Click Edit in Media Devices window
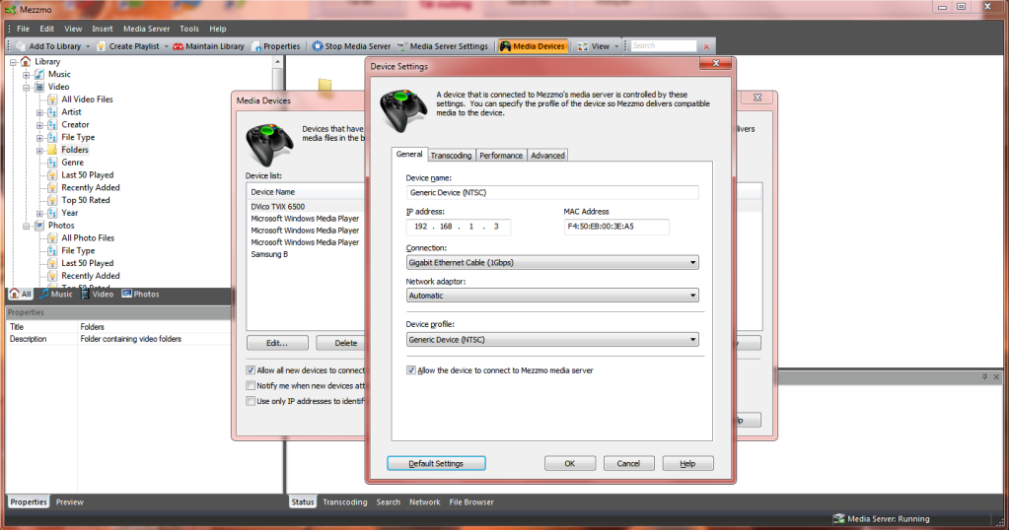This screenshot has height=530, width=1009. point(277,343)
